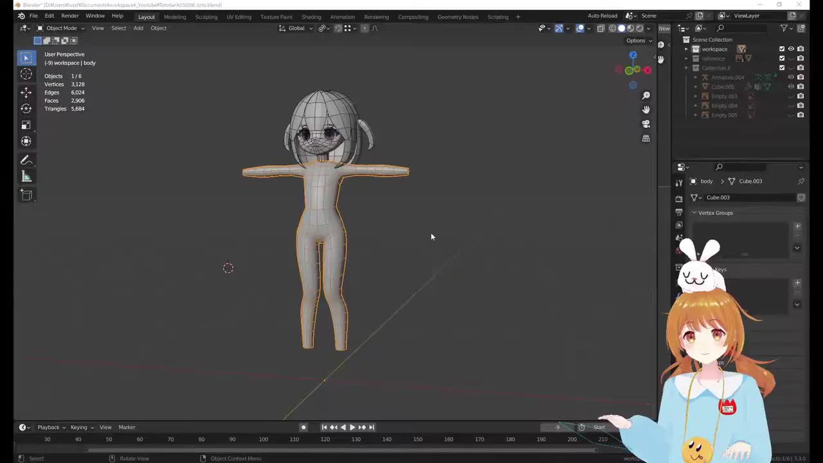Open the Object Mode dropdown
Viewport: 823px width, 463px height.
[x=61, y=28]
